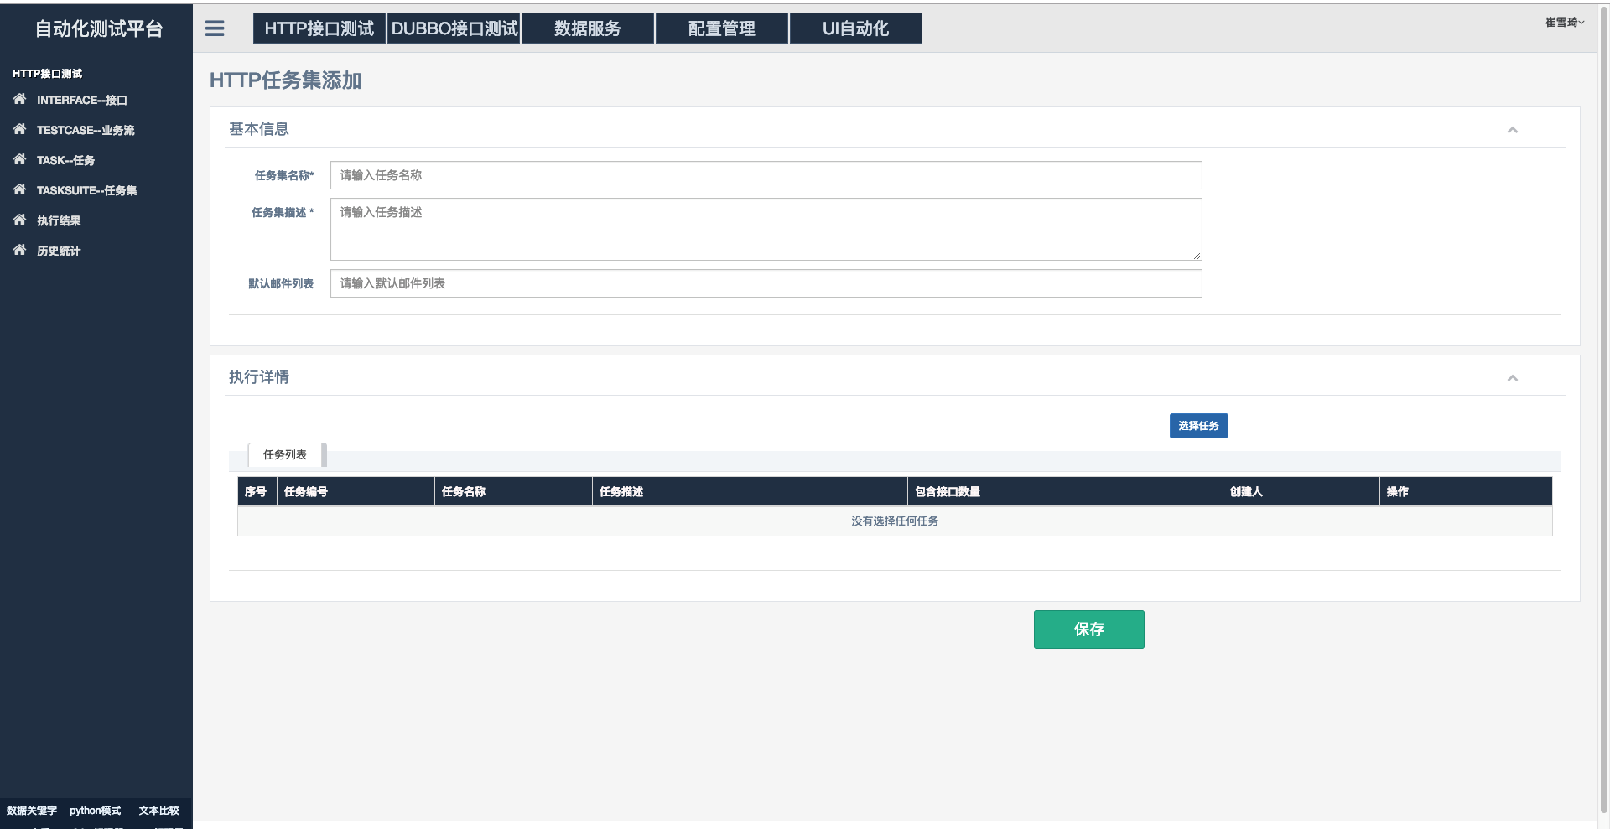
Task: Click the 序号 column header
Action: click(x=257, y=491)
